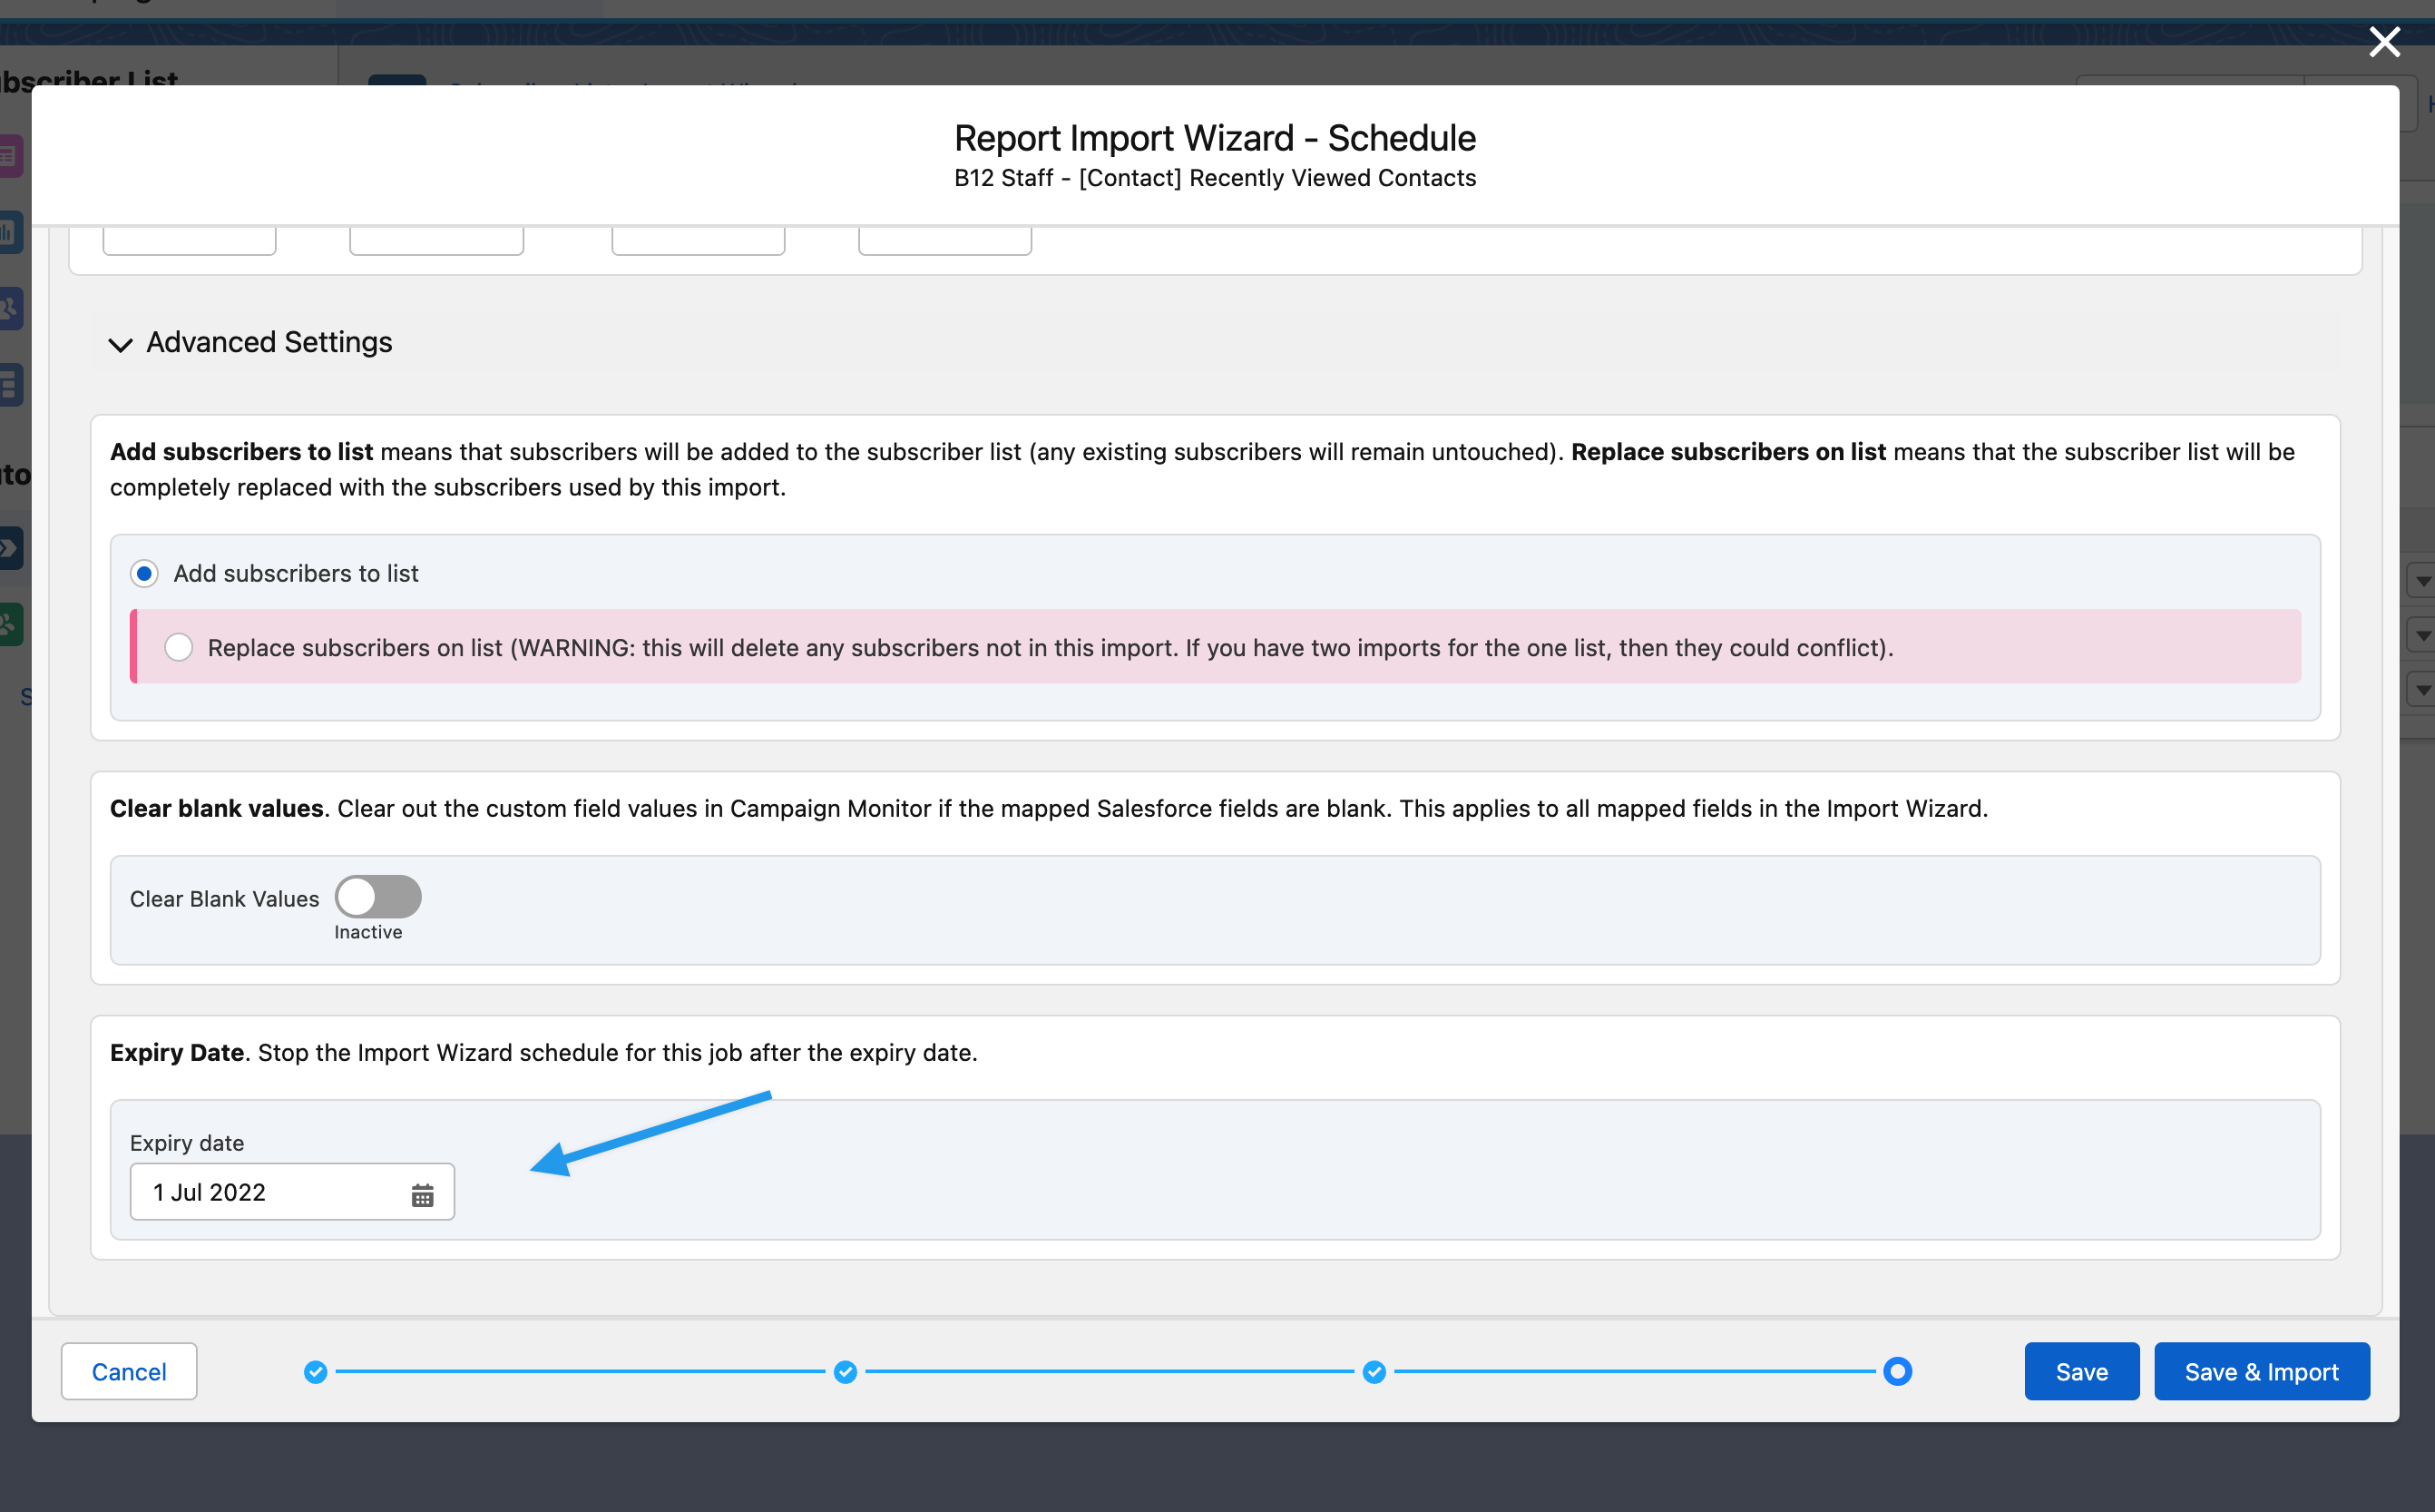Screen dimensions: 2435x1512
Task: Click the green people icon in sidebar
Action: 10,625
